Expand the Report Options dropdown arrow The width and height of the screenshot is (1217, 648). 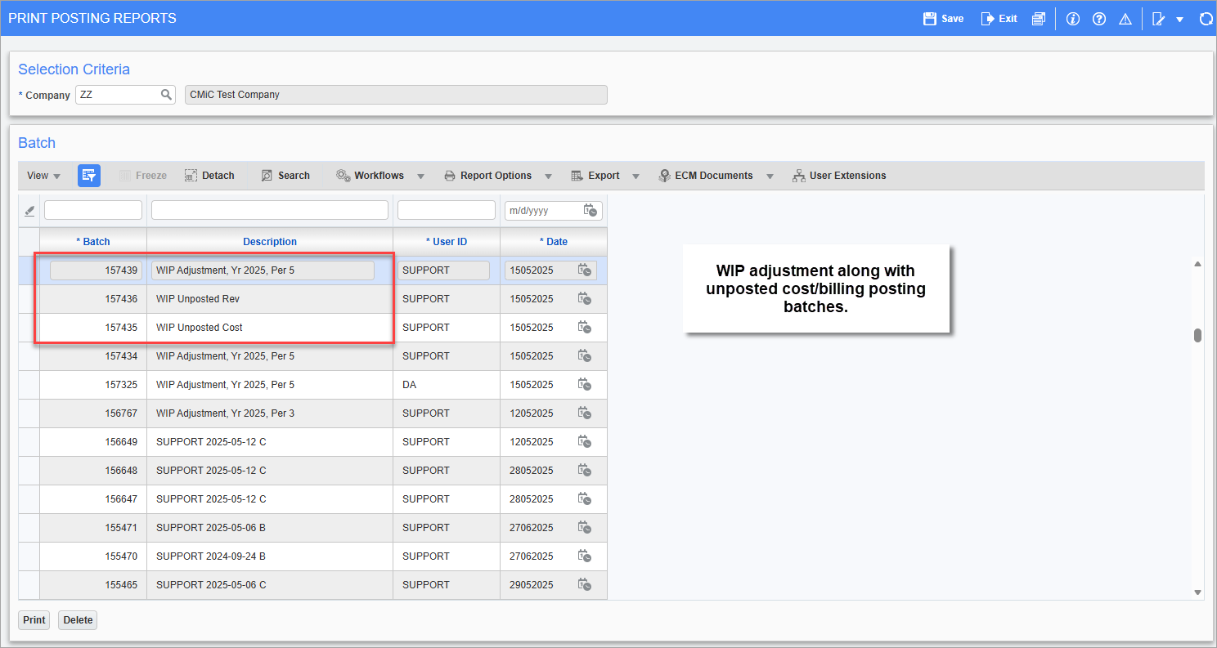point(548,177)
